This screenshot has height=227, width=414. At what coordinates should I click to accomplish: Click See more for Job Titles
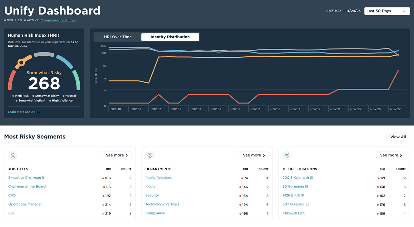tap(117, 155)
